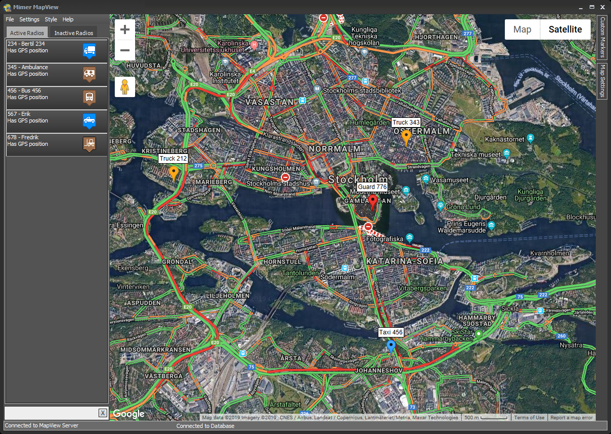
Task: Click the Connected to Database status
Action: point(205,426)
